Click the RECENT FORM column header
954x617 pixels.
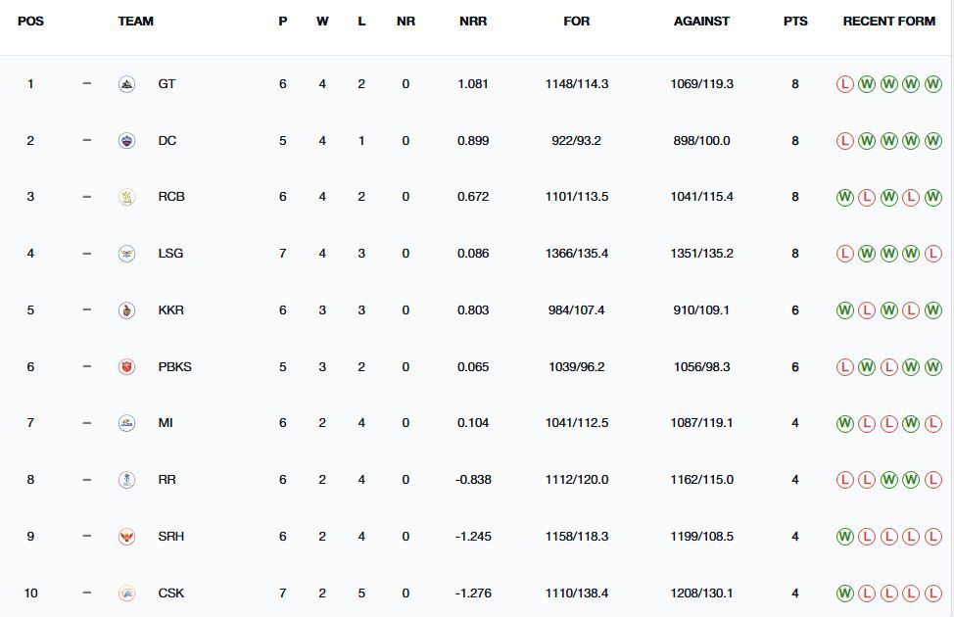click(x=889, y=22)
